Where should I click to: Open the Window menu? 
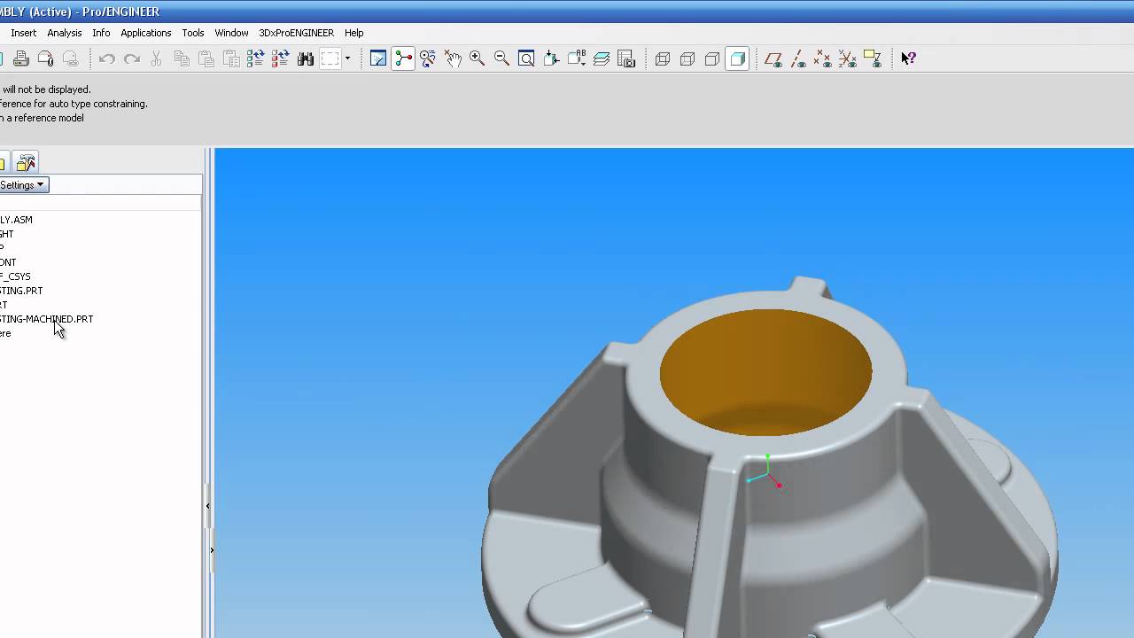point(231,33)
